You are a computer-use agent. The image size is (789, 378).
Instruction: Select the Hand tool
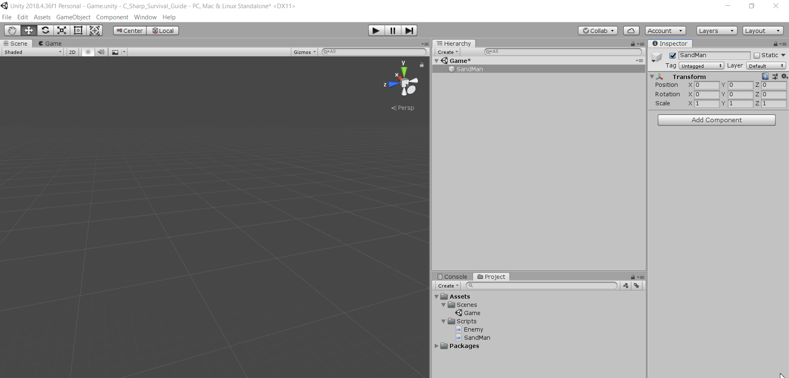pos(12,30)
